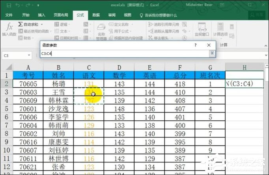
Task: Click the Math & Trig functions icon
Action: tap(87, 31)
